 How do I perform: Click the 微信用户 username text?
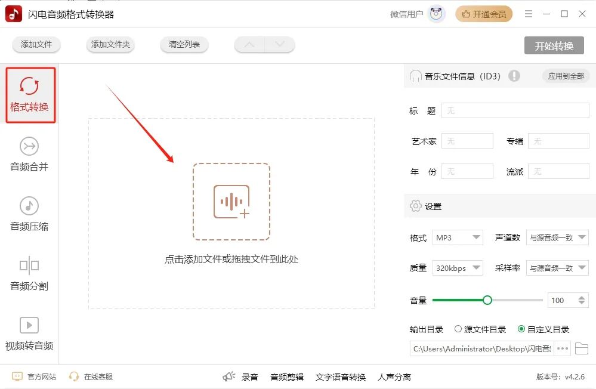tap(406, 14)
